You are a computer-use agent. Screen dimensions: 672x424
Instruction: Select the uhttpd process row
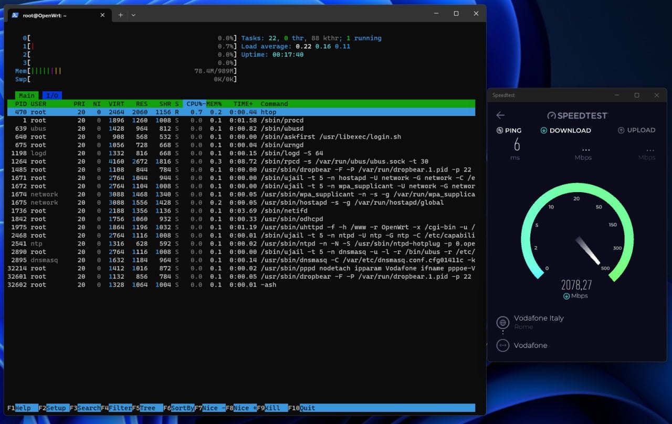pyautogui.click(x=241, y=227)
